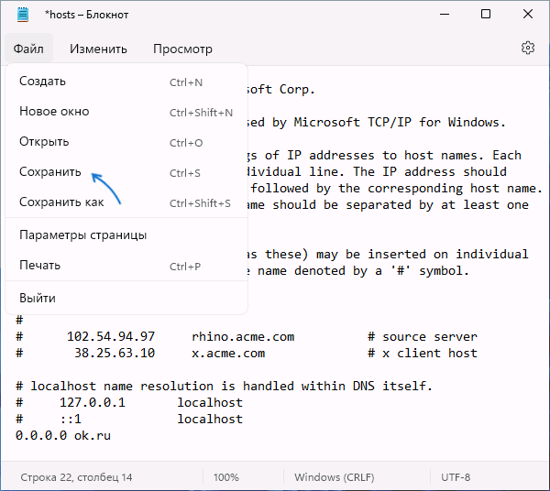Choose Новое окно menu entry
This screenshot has height=491, width=550.
(54, 112)
